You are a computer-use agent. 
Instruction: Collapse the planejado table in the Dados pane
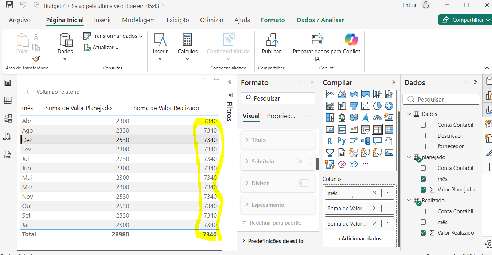click(x=410, y=157)
